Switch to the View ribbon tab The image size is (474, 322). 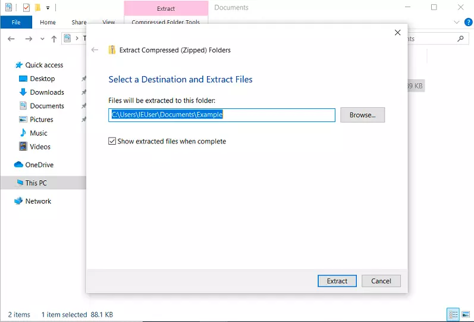click(x=108, y=22)
